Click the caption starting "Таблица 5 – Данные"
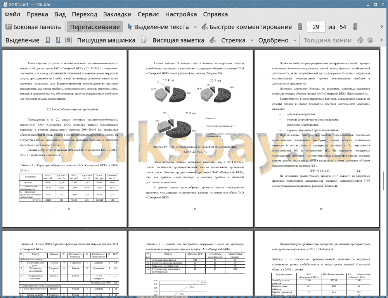The height and width of the screenshot is (298, 388). [x=195, y=246]
